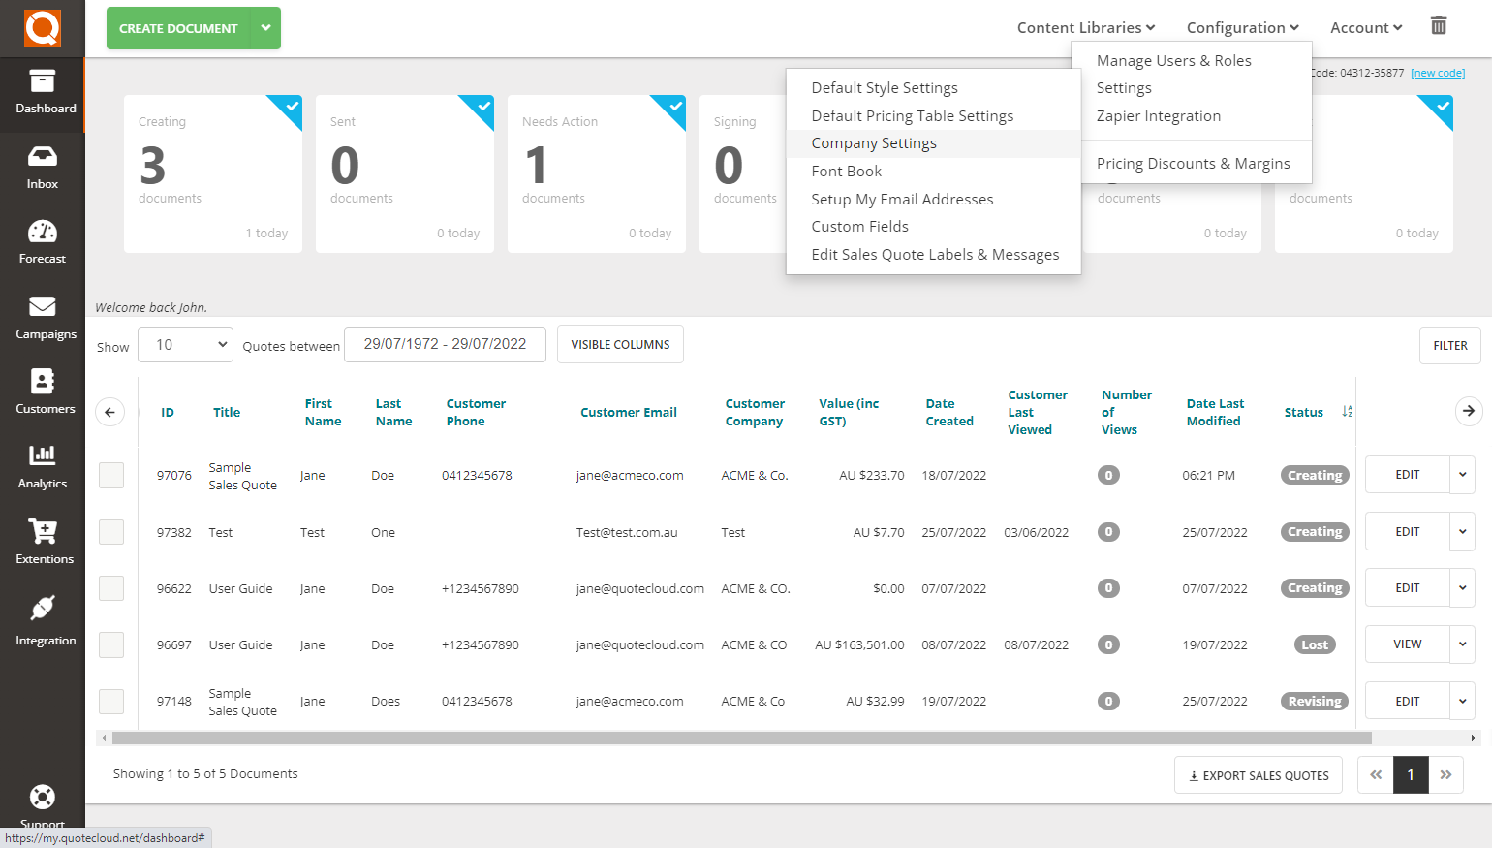Select the checkbox beside quote 97148
The height and width of the screenshot is (848, 1492).
click(110, 701)
